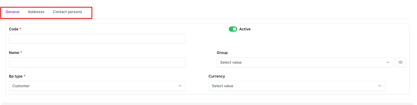This screenshot has height=105, width=417.
Task: Click the Bp type chevron arrow
Action: point(180,86)
